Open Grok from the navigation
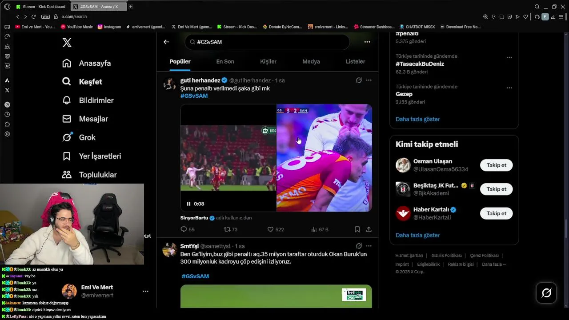The image size is (569, 320). coord(79,138)
